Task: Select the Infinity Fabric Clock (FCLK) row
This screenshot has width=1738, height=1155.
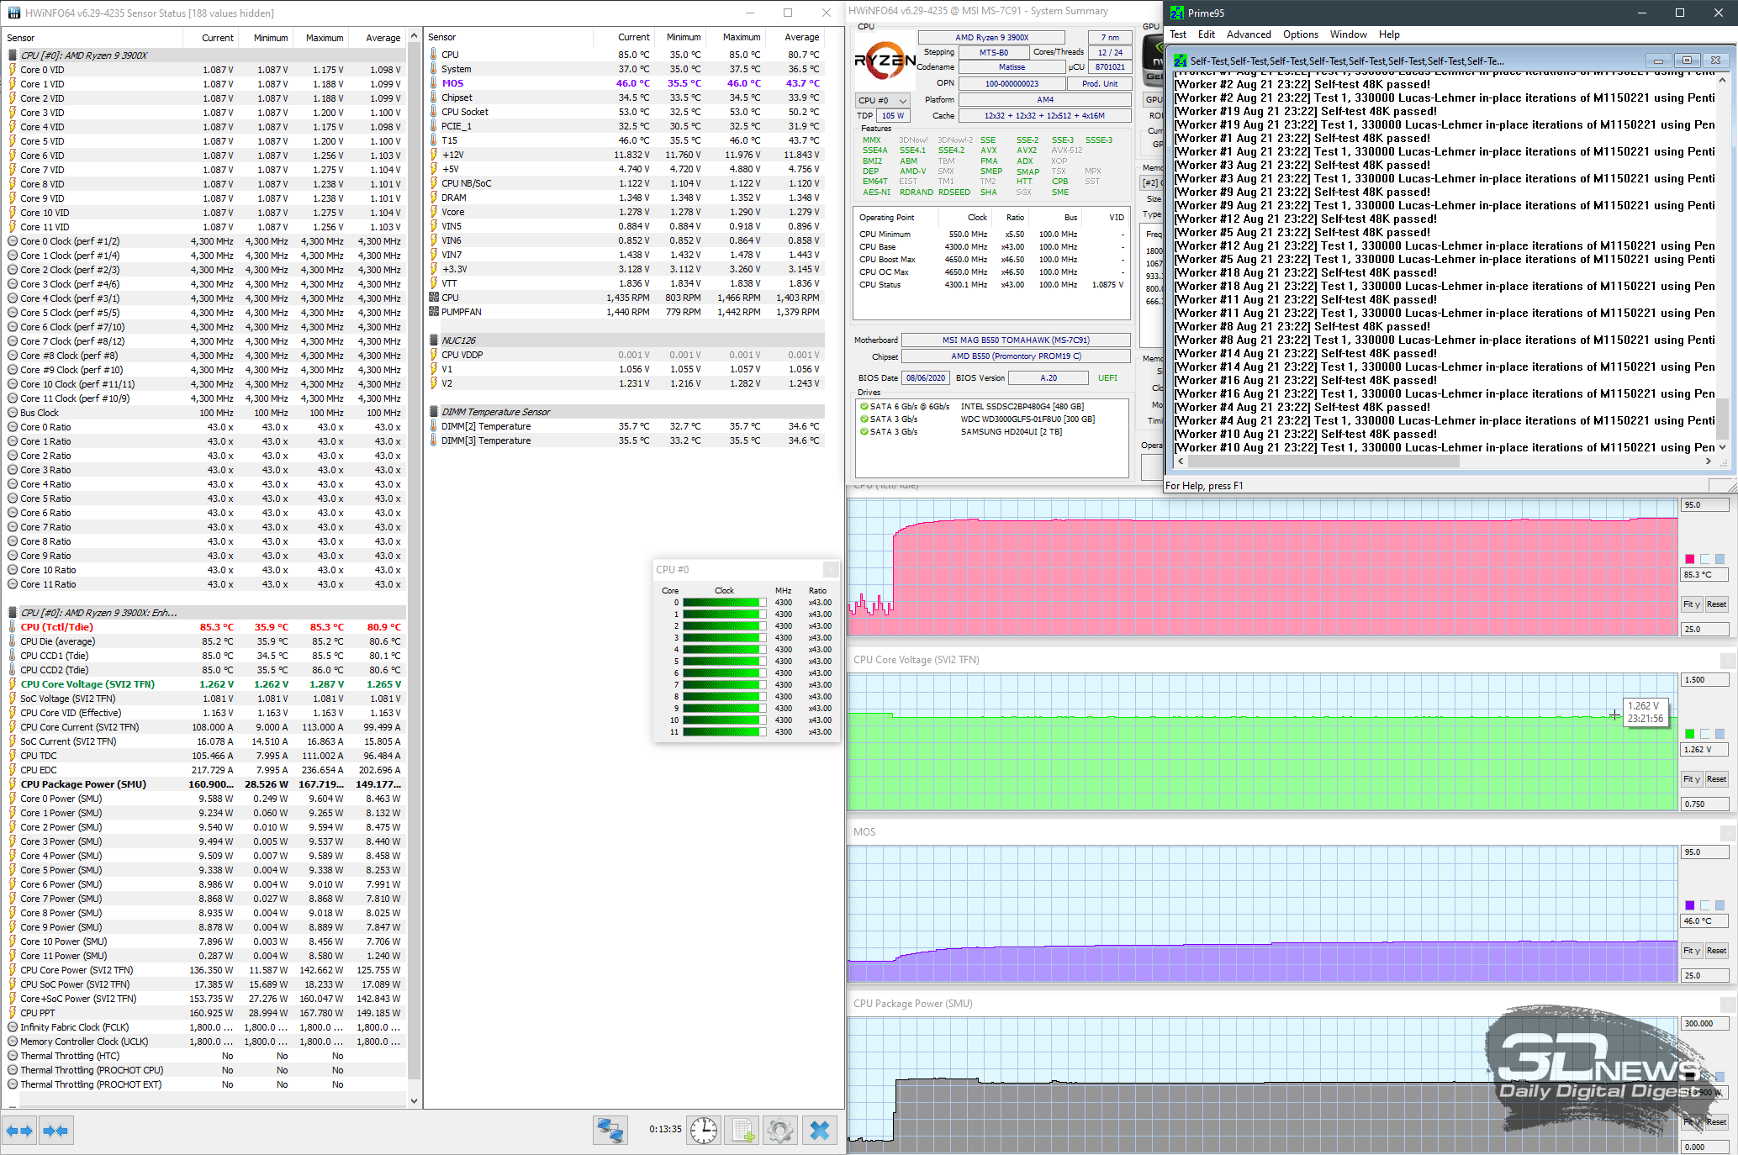Action: coord(204,1027)
